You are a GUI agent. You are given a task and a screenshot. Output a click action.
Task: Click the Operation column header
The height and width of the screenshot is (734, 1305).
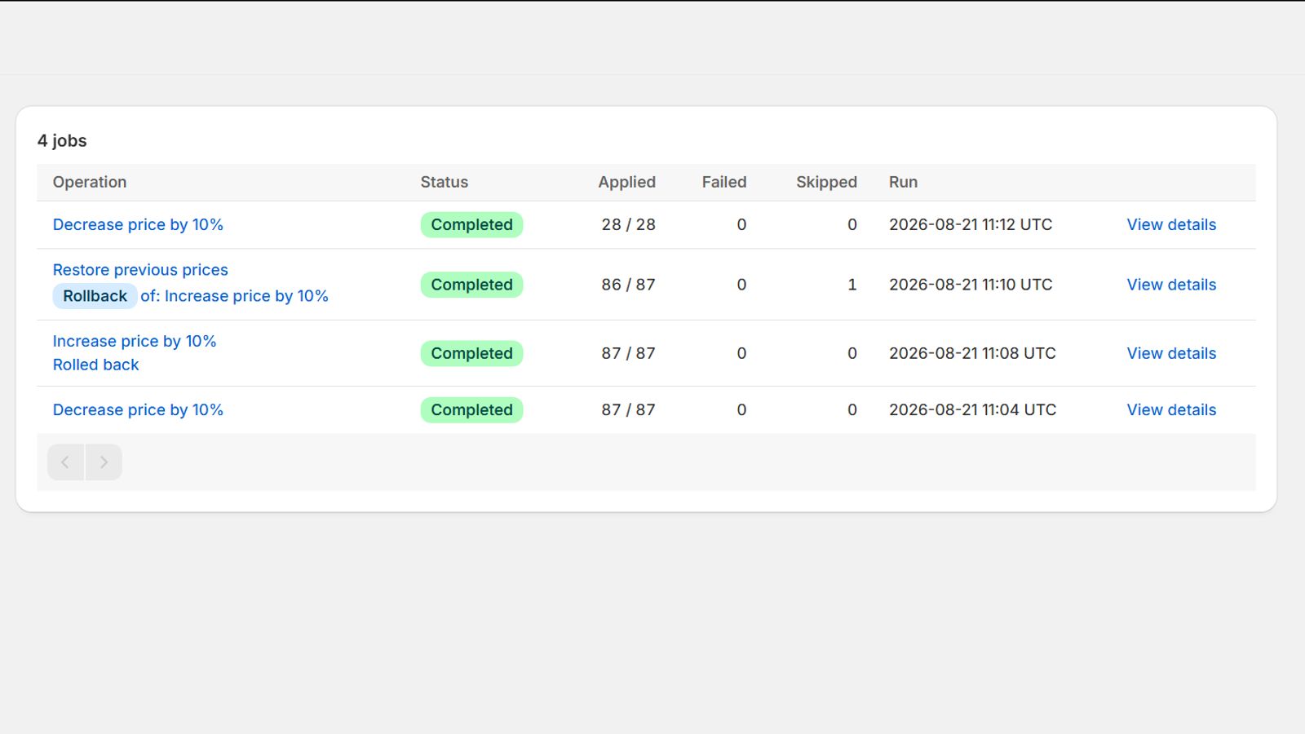click(90, 182)
